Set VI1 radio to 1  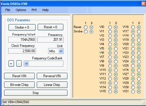[110, 31]
